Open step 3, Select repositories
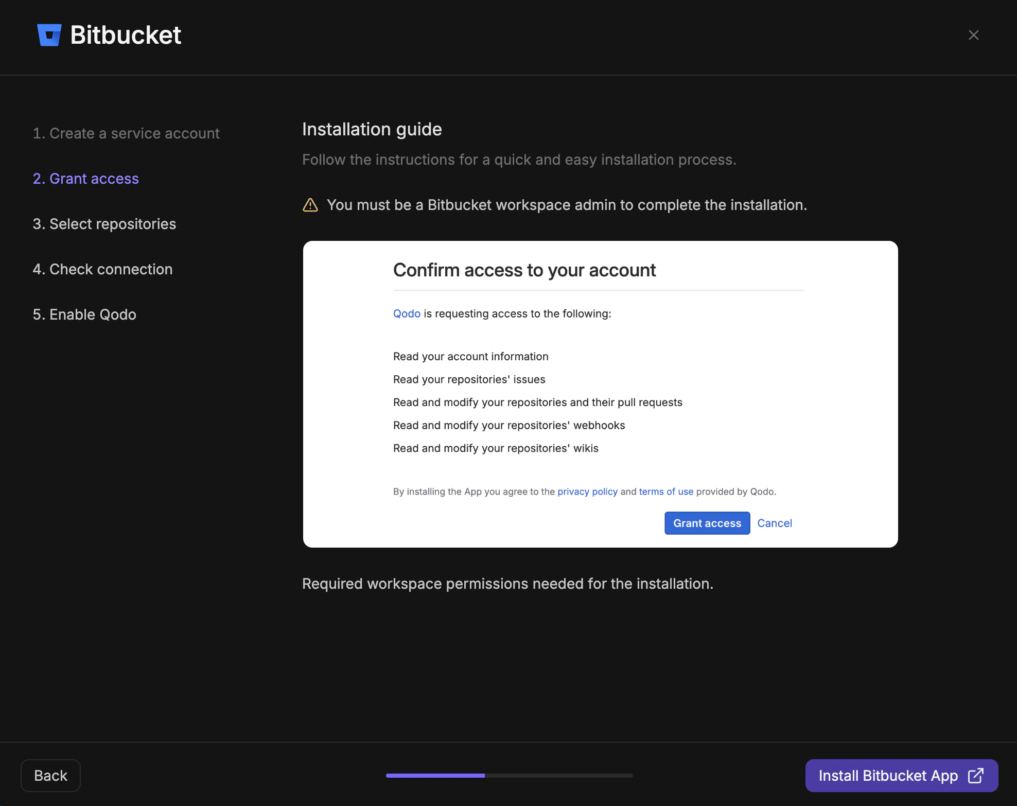The width and height of the screenshot is (1017, 806). click(104, 224)
